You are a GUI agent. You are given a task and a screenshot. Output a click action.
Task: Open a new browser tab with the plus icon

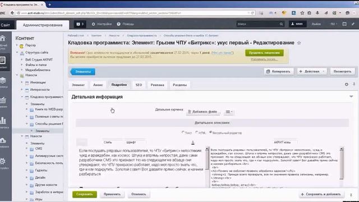pos(50,4)
